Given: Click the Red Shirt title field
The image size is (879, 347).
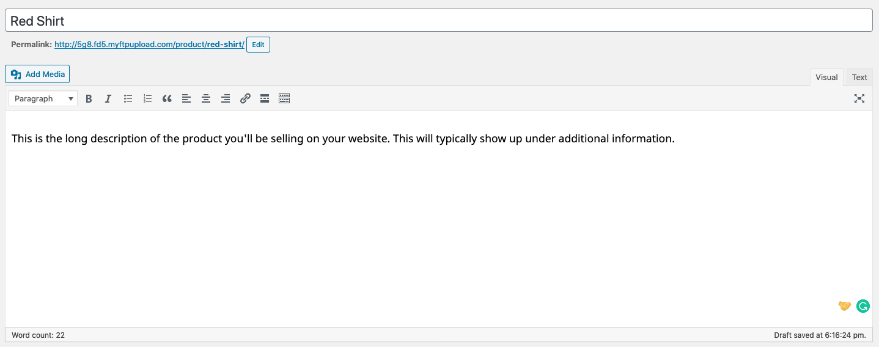Looking at the screenshot, I should (438, 21).
